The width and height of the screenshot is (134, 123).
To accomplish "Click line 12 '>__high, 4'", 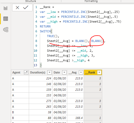I will [81, 60].
